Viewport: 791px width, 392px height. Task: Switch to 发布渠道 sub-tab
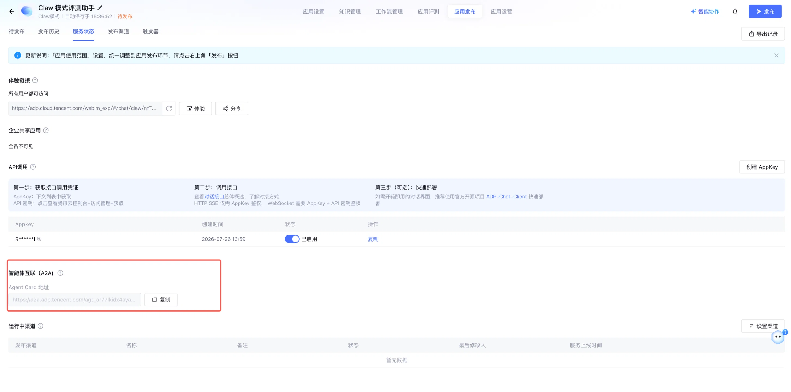click(119, 32)
